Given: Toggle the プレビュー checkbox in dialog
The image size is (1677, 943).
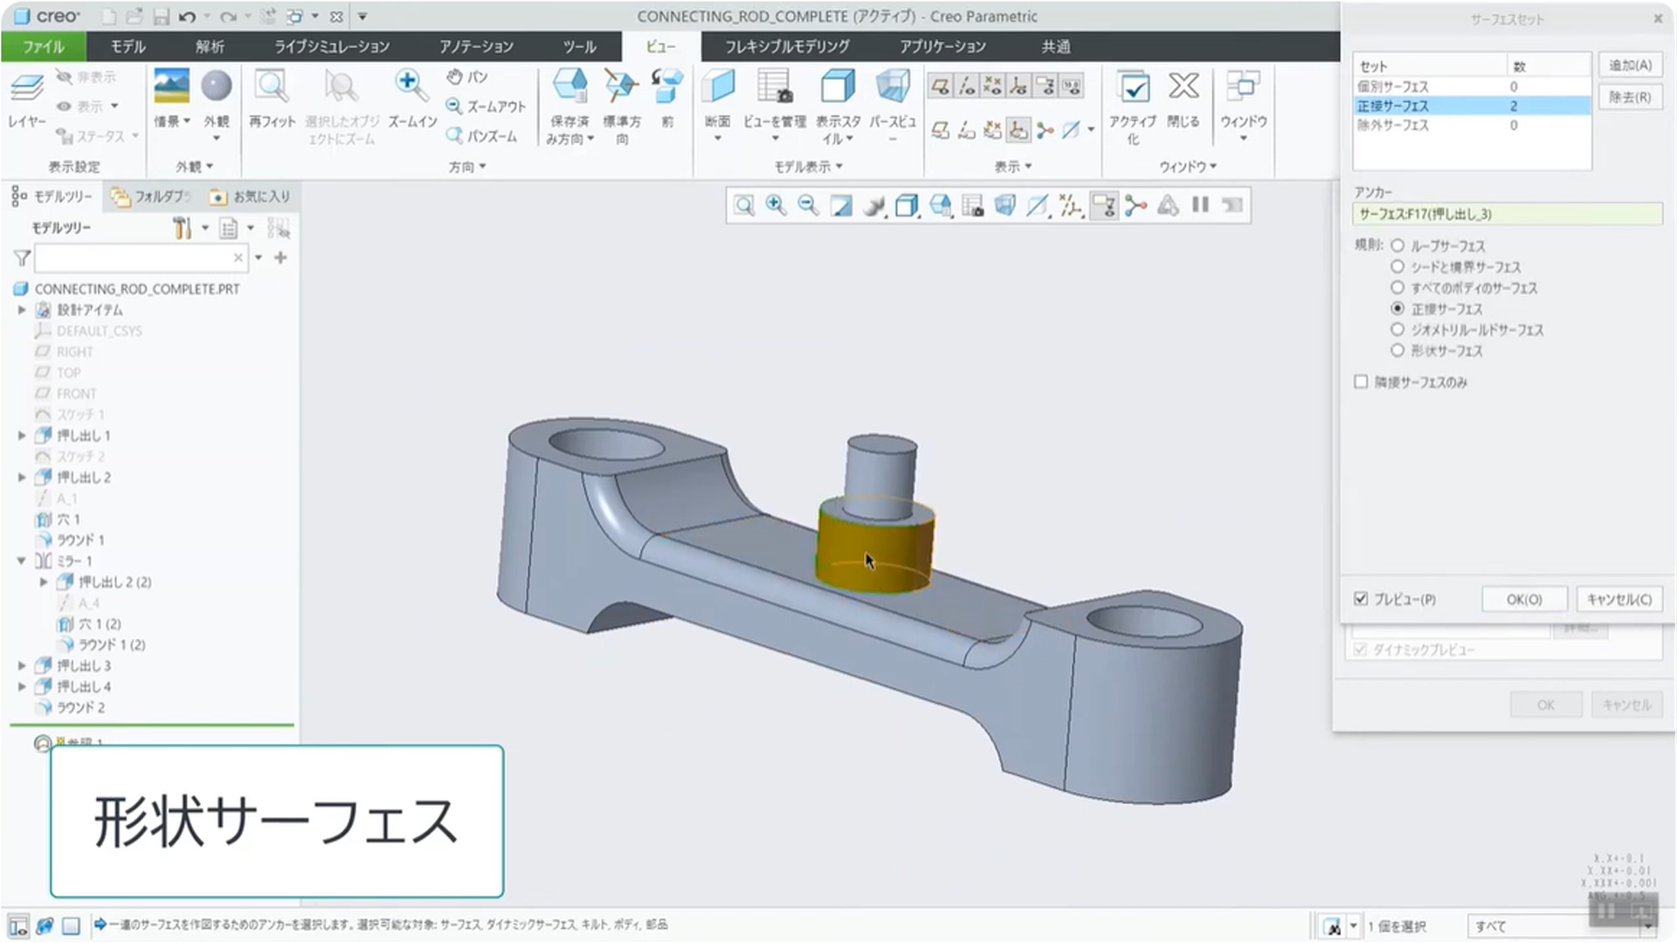Looking at the screenshot, I should [x=1361, y=599].
